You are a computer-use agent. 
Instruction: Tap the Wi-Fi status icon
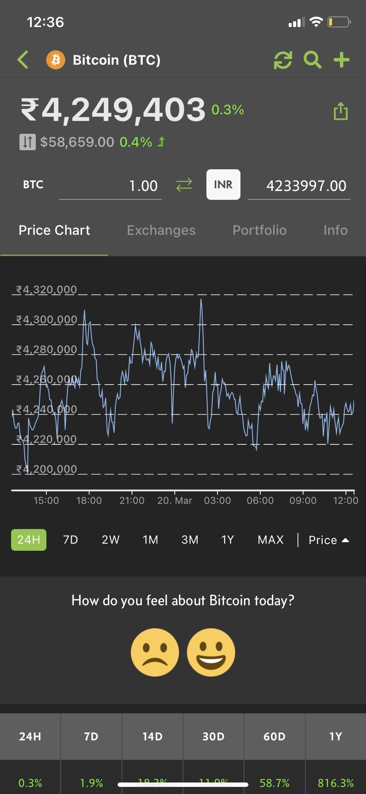(316, 22)
